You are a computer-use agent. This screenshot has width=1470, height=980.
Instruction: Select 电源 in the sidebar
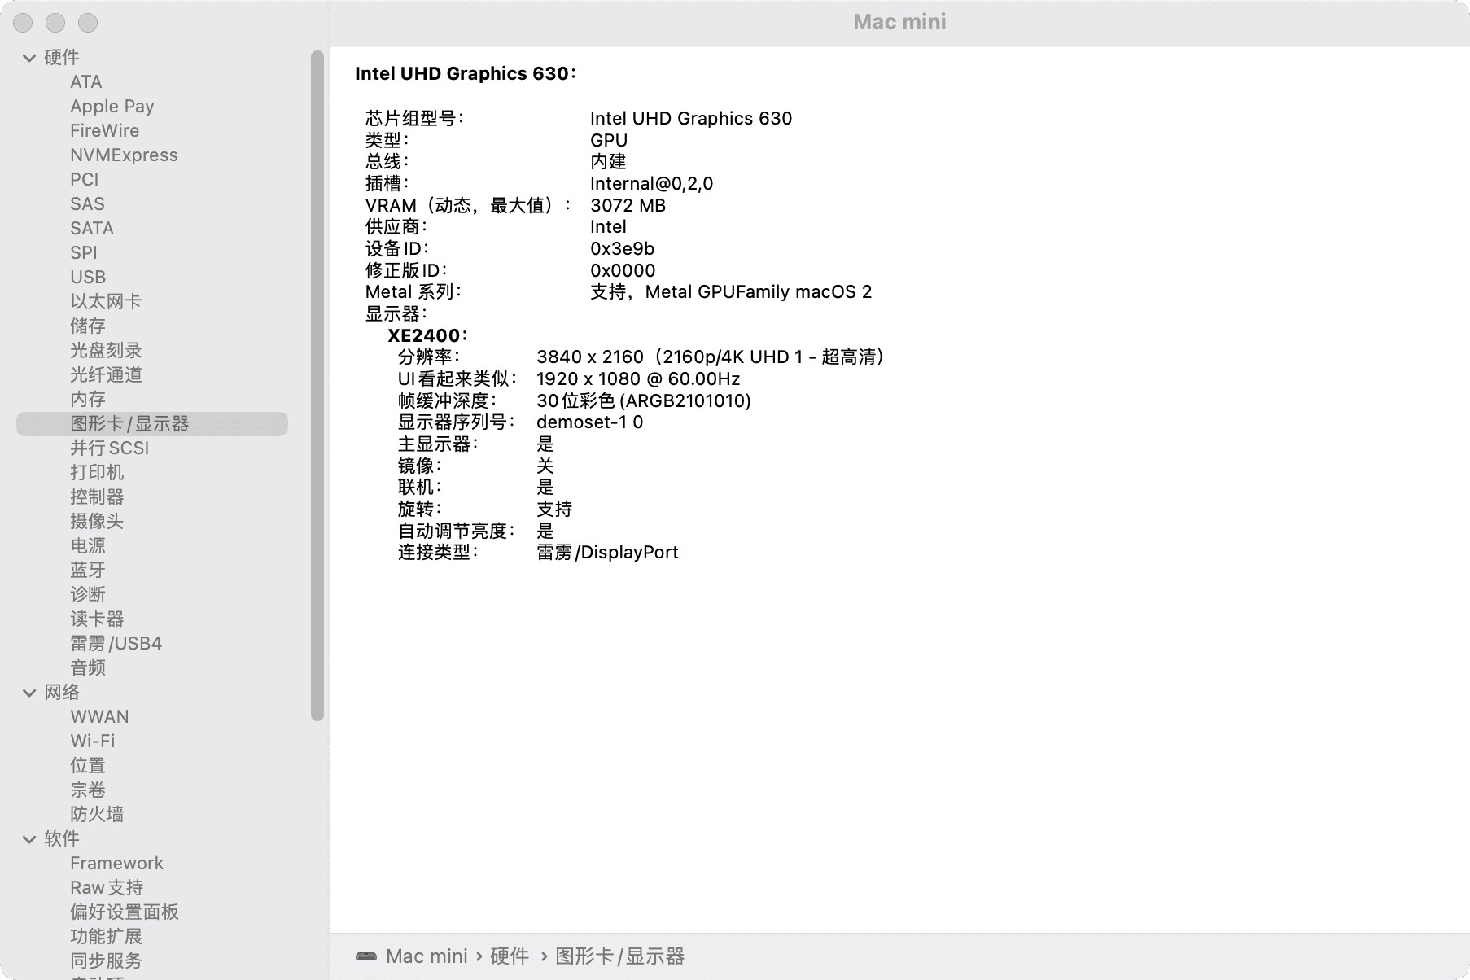coord(88,546)
